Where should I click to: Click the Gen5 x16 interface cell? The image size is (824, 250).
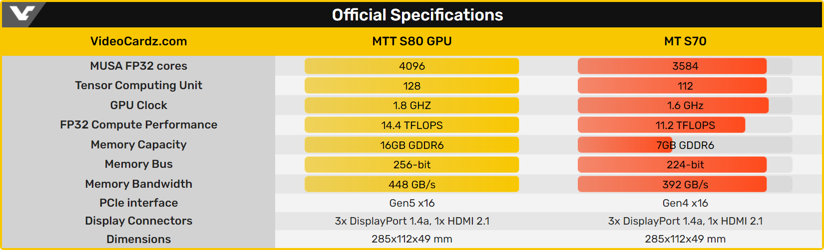[412, 203]
